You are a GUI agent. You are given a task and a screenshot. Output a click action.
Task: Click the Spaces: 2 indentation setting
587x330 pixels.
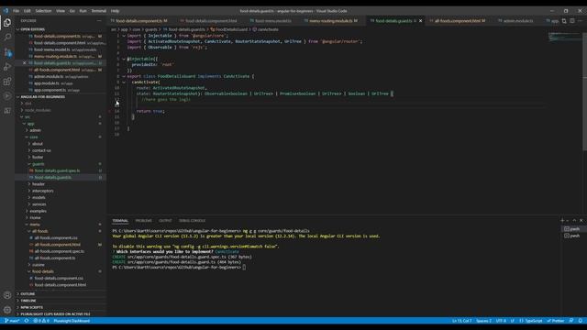[x=483, y=321]
